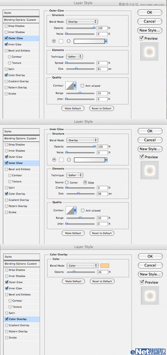This screenshot has width=167, height=355.
Task: Open Technique Softer dropdown in Outer Glow dialog
Action: coord(75,57)
